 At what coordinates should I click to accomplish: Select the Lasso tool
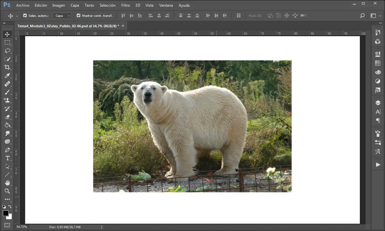click(x=7, y=51)
